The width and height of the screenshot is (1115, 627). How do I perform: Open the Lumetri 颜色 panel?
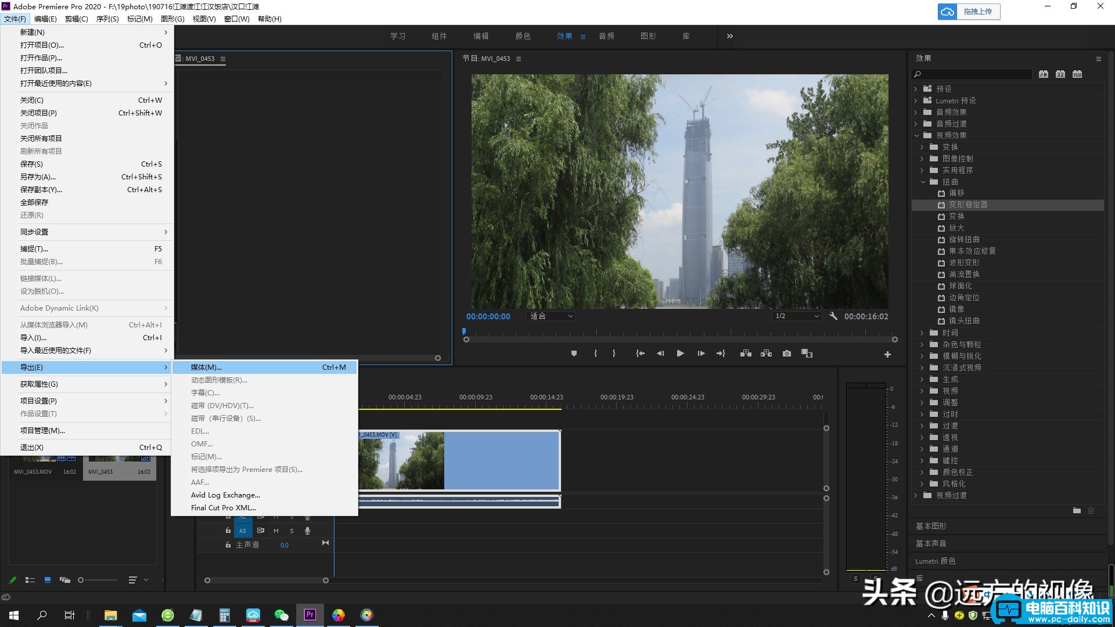(935, 561)
